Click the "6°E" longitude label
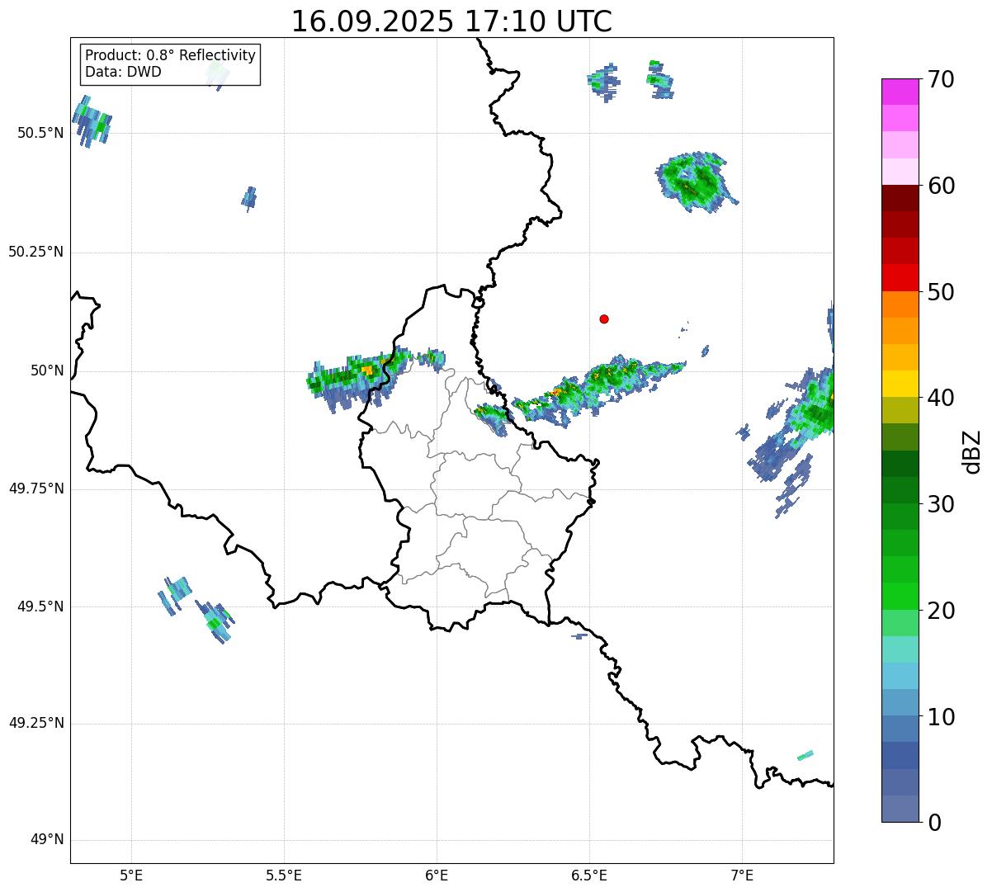This screenshot has width=992, height=892. 437,875
